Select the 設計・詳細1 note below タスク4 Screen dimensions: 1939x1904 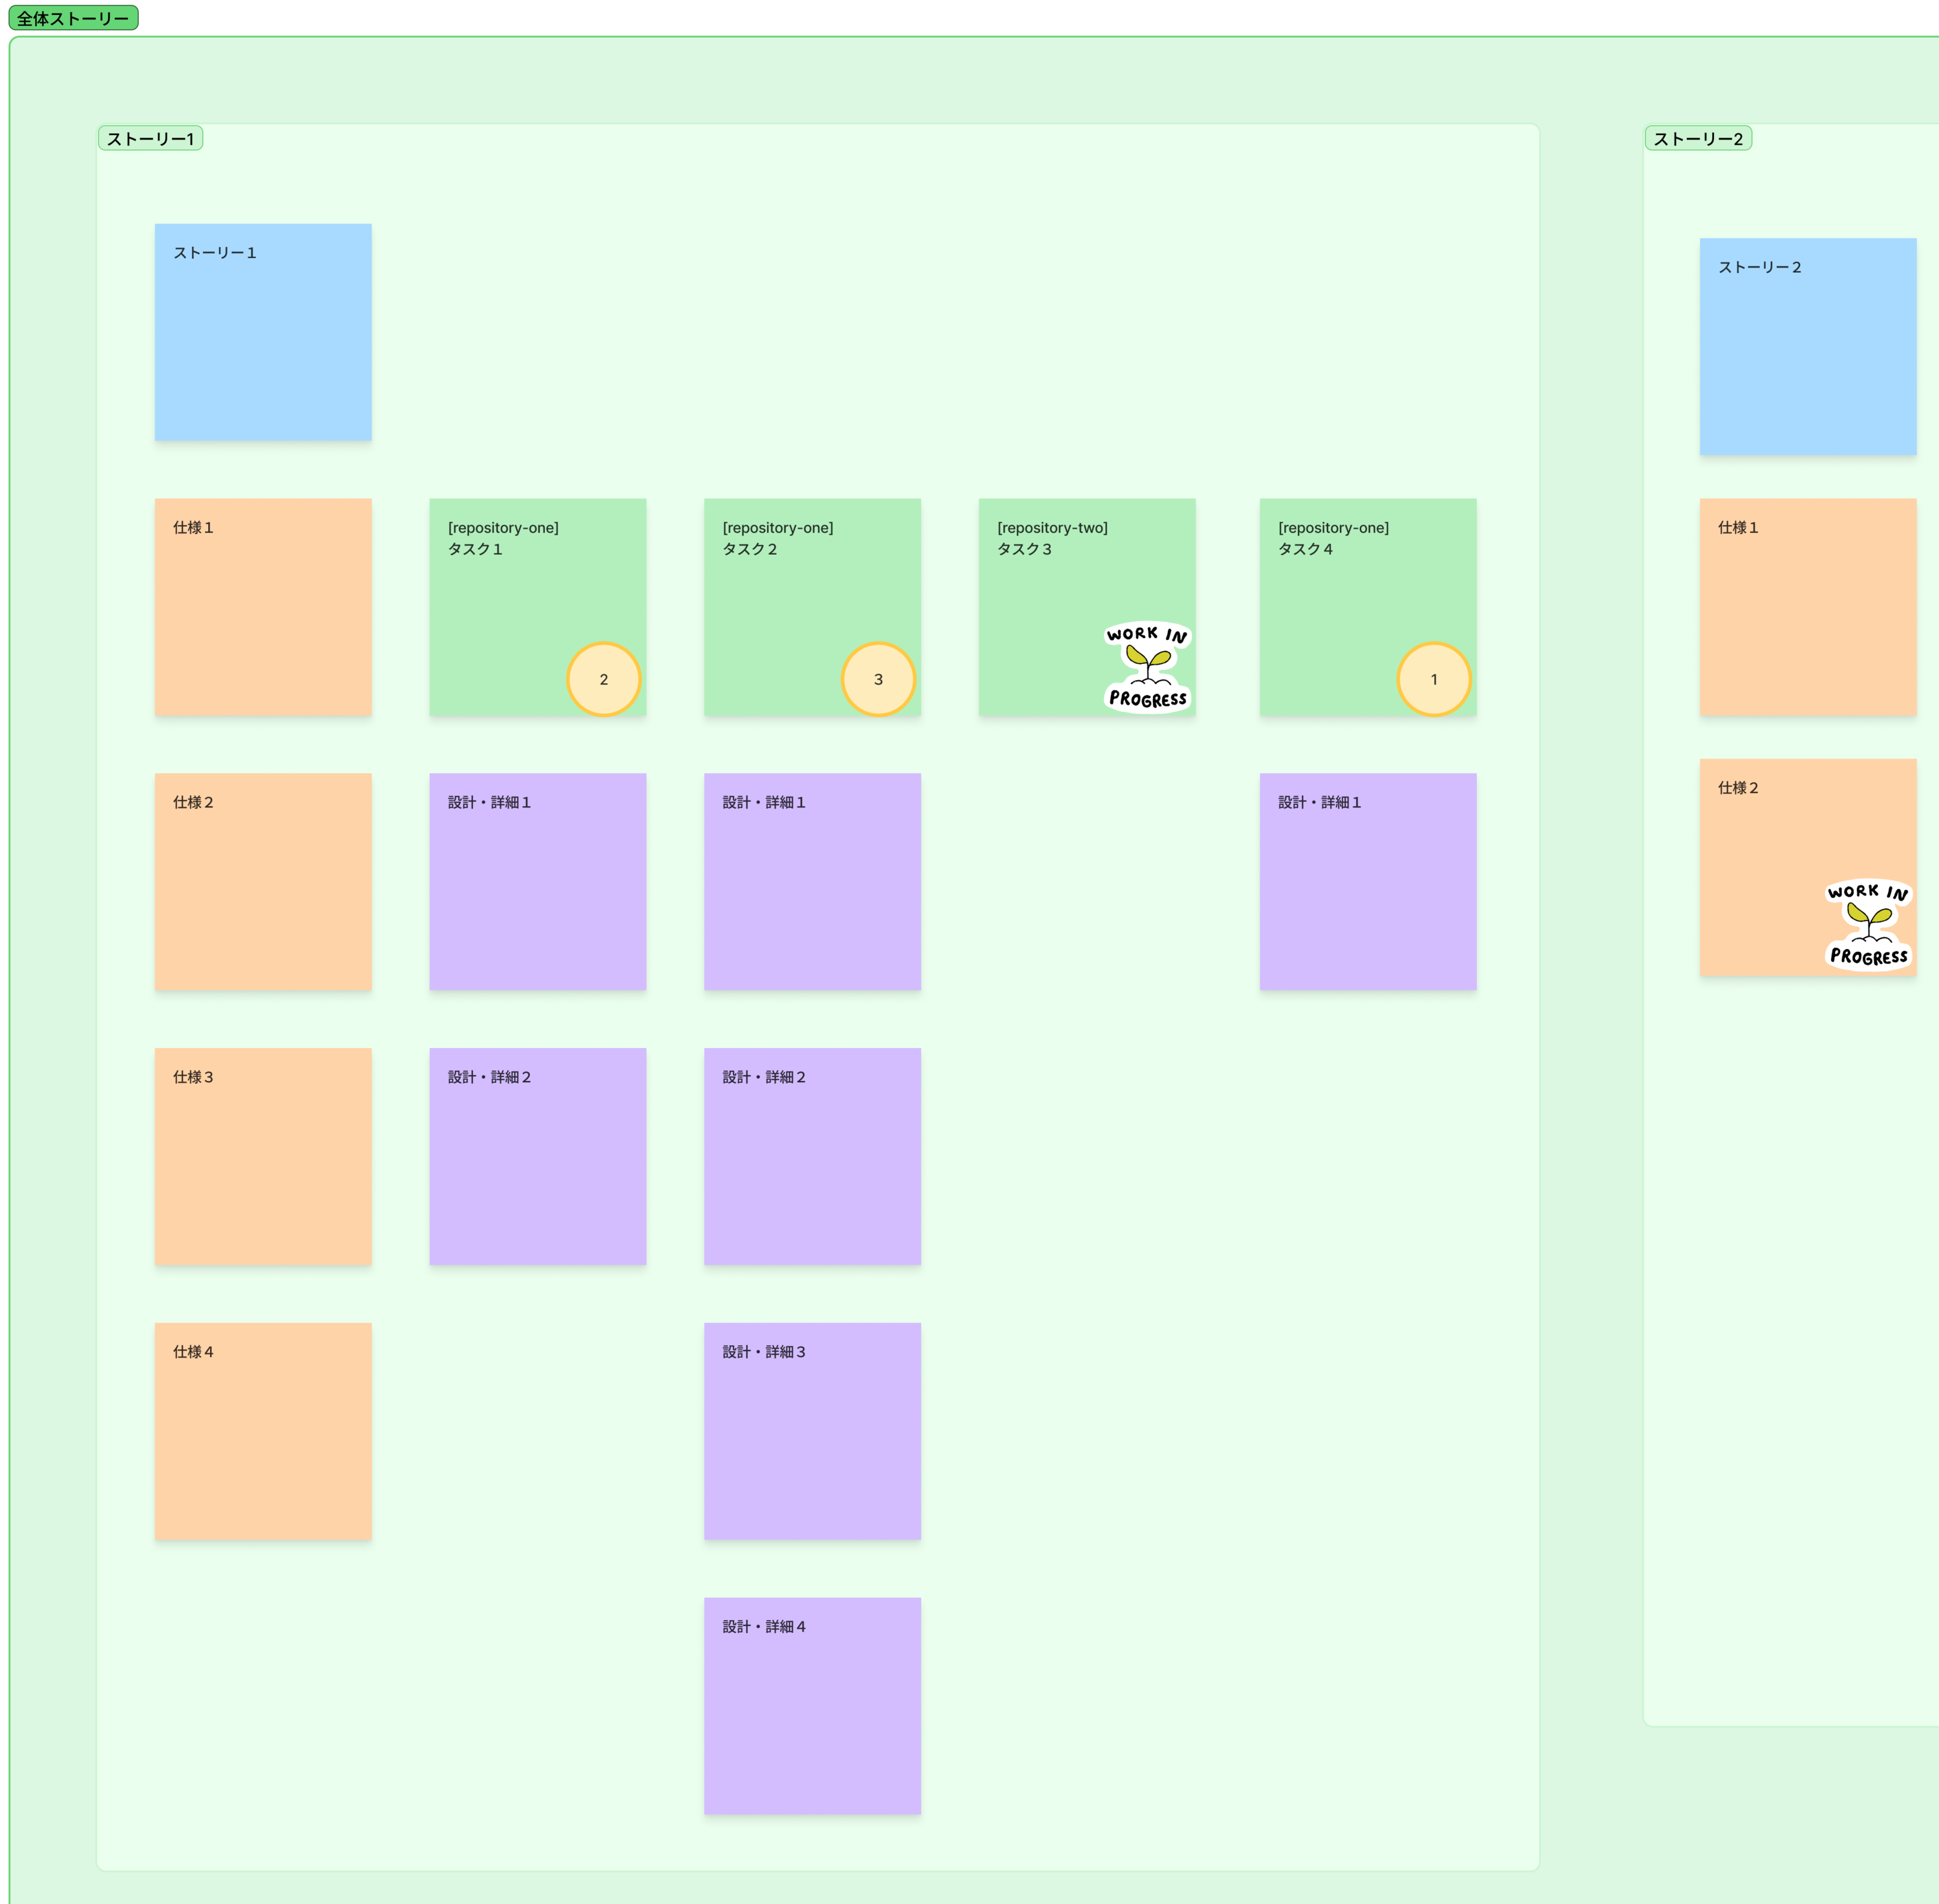click(1368, 882)
